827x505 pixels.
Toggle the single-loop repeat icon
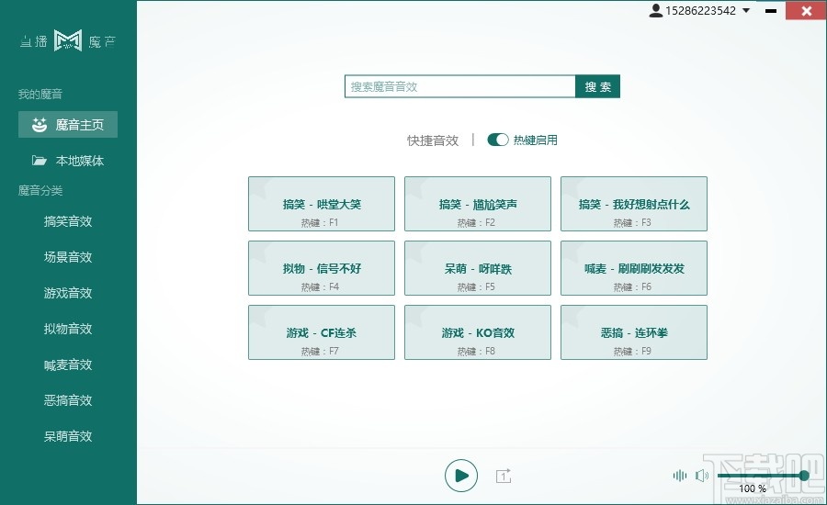pos(504,476)
